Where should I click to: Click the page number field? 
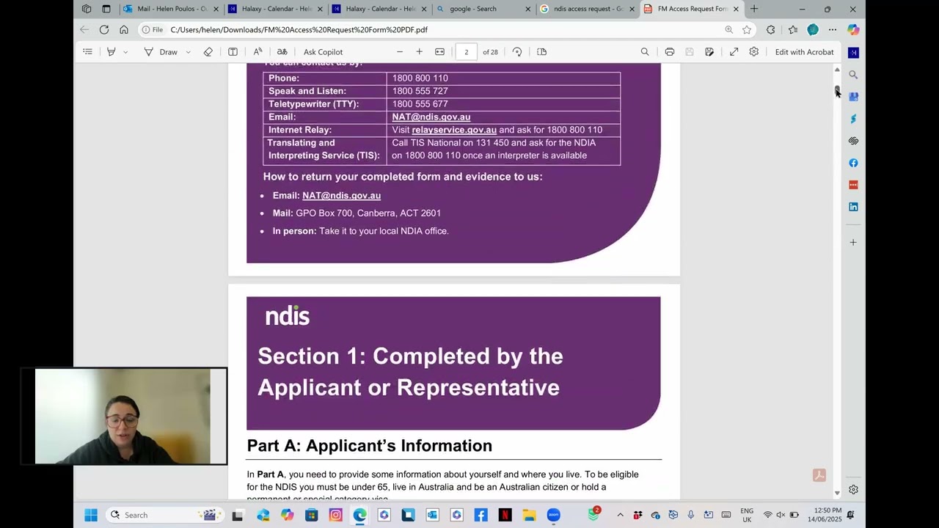(x=466, y=52)
